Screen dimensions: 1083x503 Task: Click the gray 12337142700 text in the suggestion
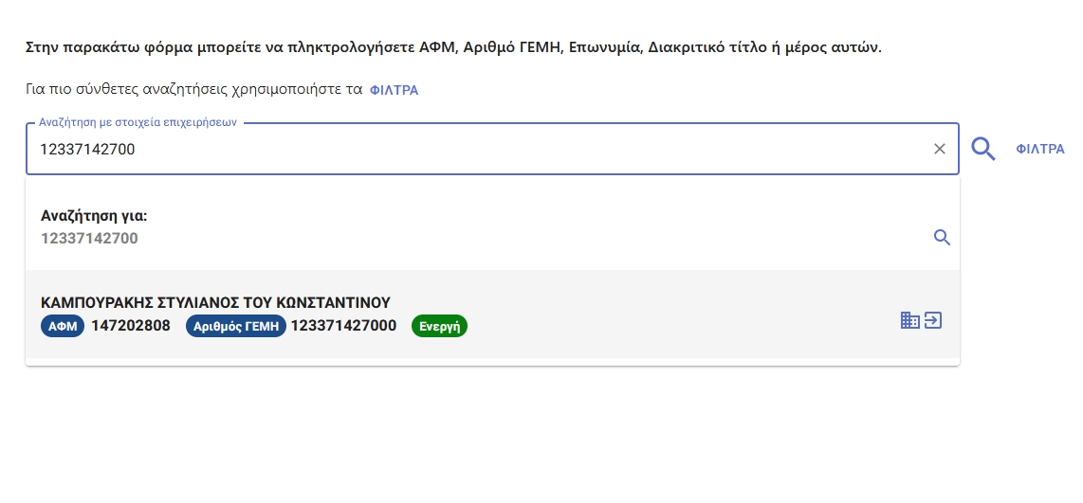coord(89,238)
